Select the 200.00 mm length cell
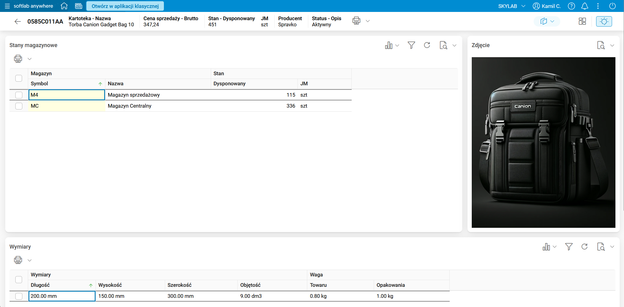This screenshot has width=624, height=307. tap(62, 296)
